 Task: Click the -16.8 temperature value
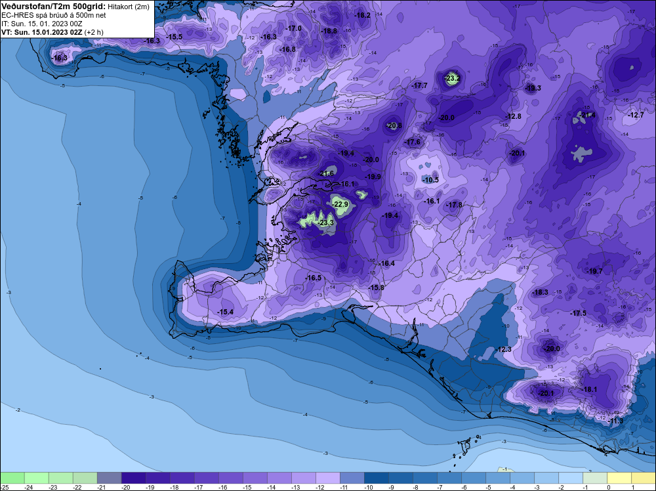(287, 49)
